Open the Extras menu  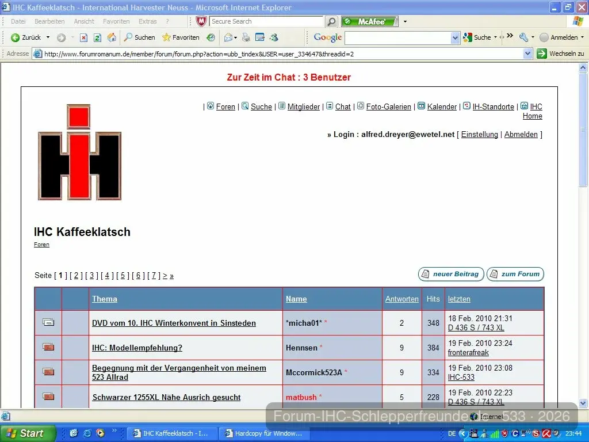(x=147, y=21)
